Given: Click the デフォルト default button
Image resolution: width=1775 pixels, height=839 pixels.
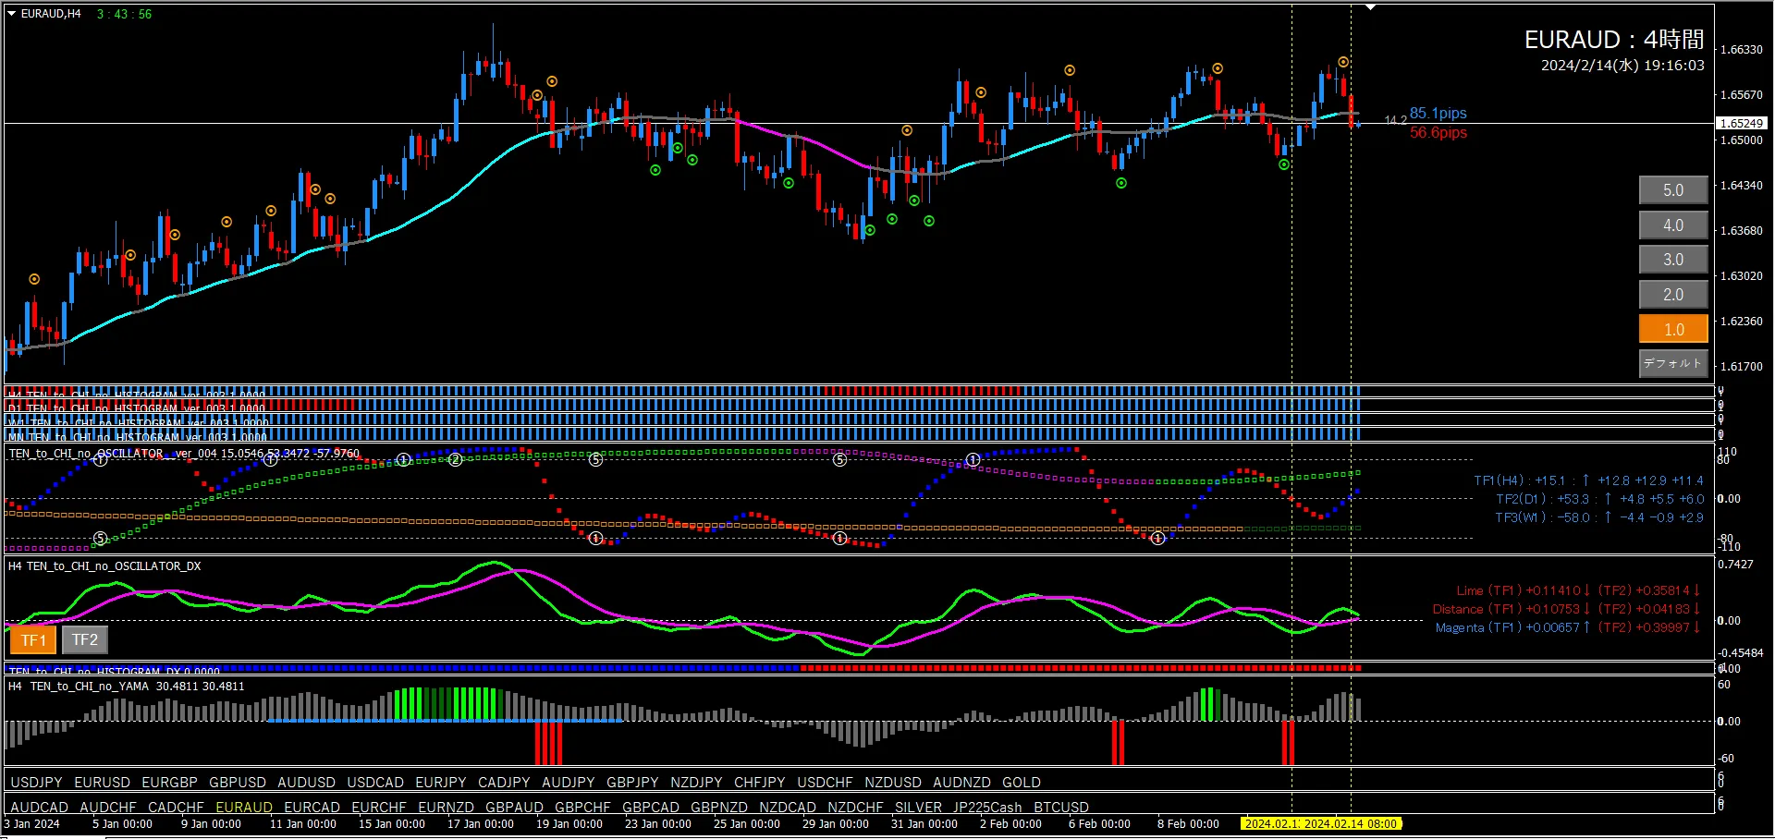Looking at the screenshot, I should pos(1673,363).
